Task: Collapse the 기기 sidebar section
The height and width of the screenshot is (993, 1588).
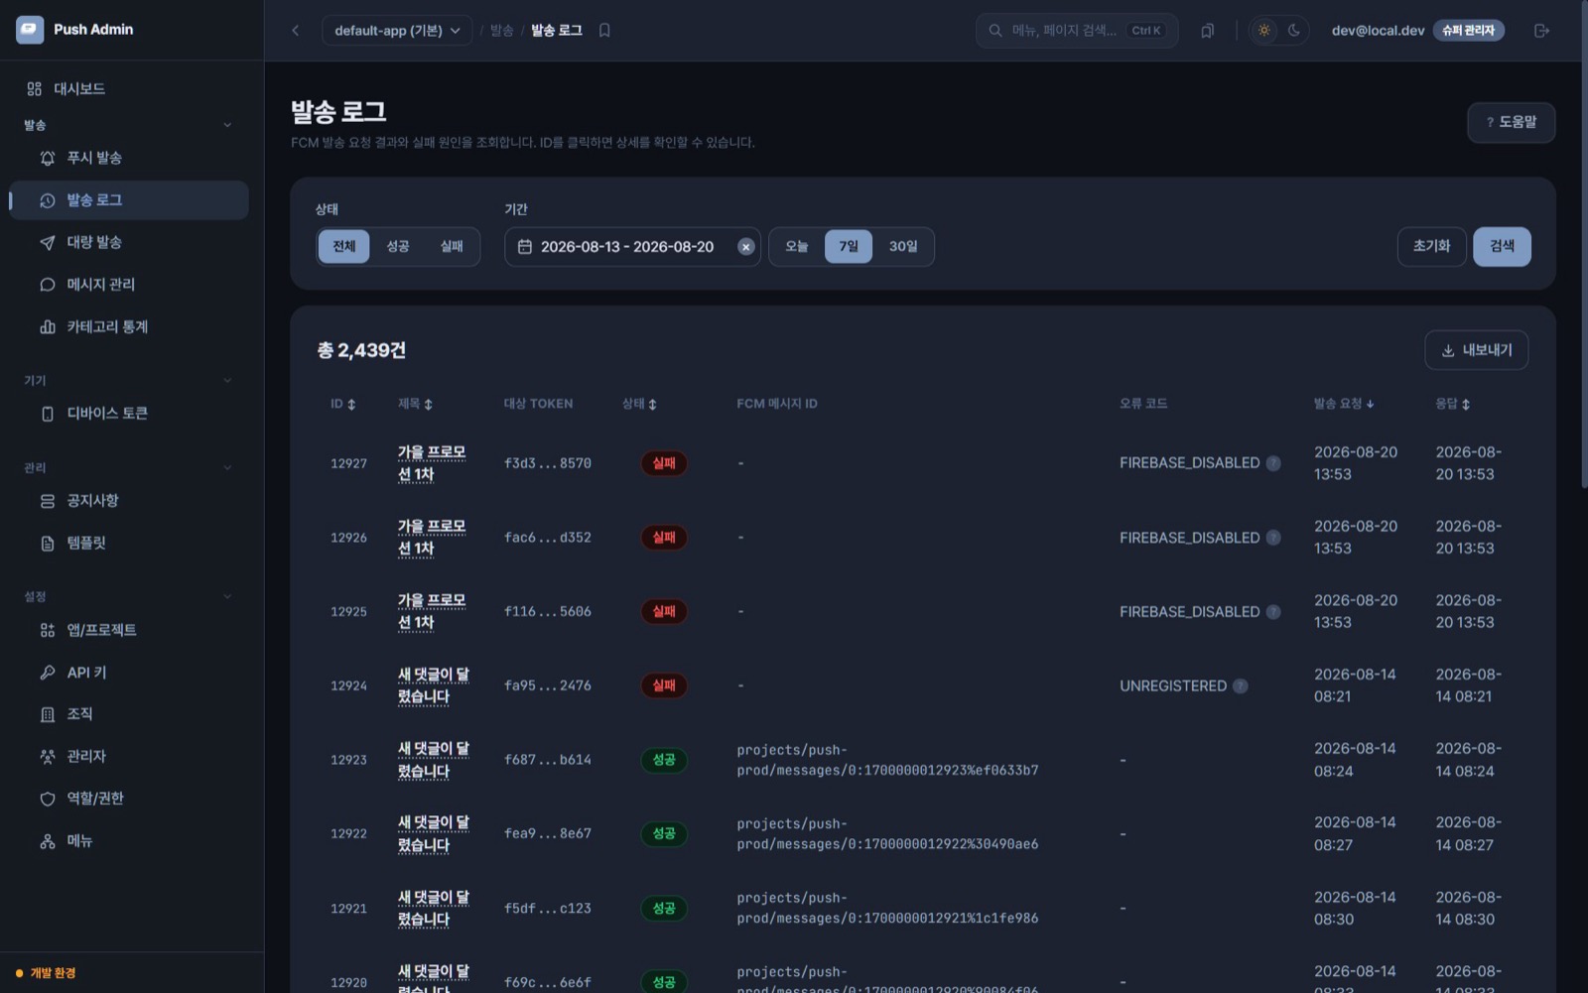Action: [x=227, y=380]
